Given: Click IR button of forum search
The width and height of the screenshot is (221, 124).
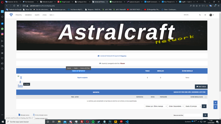Looking at the screenshot, I should (x=205, y=115).
